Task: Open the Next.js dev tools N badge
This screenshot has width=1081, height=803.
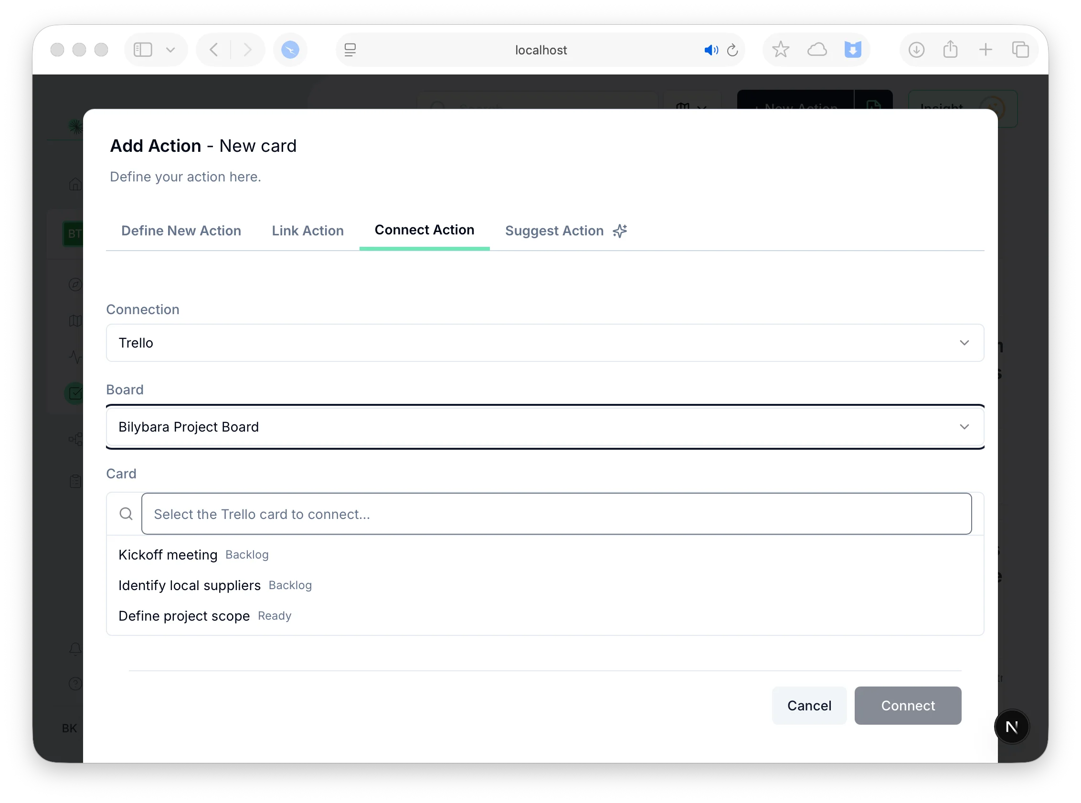Action: tap(1012, 727)
